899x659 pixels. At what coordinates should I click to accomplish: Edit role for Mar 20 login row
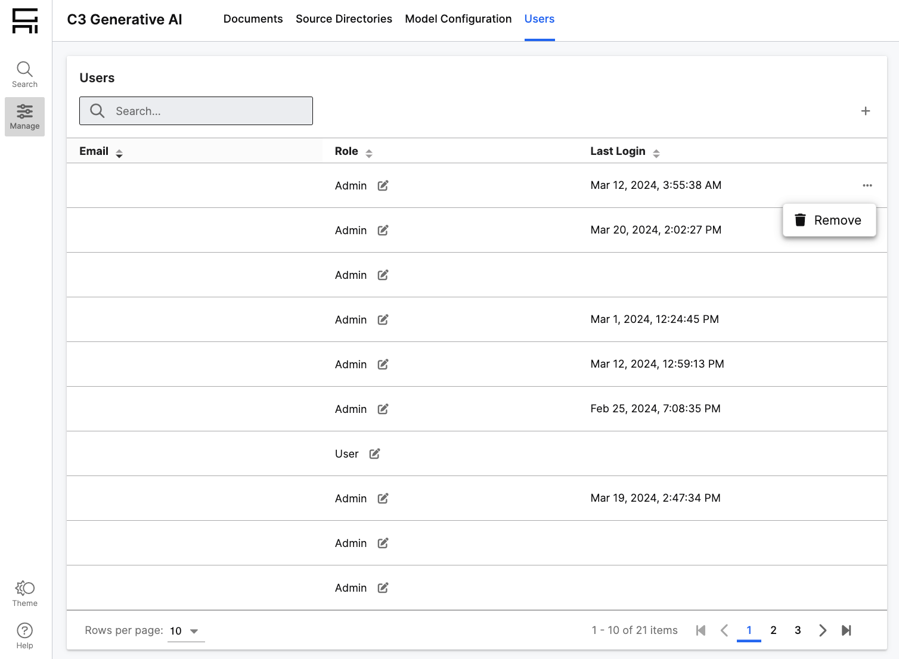point(383,231)
